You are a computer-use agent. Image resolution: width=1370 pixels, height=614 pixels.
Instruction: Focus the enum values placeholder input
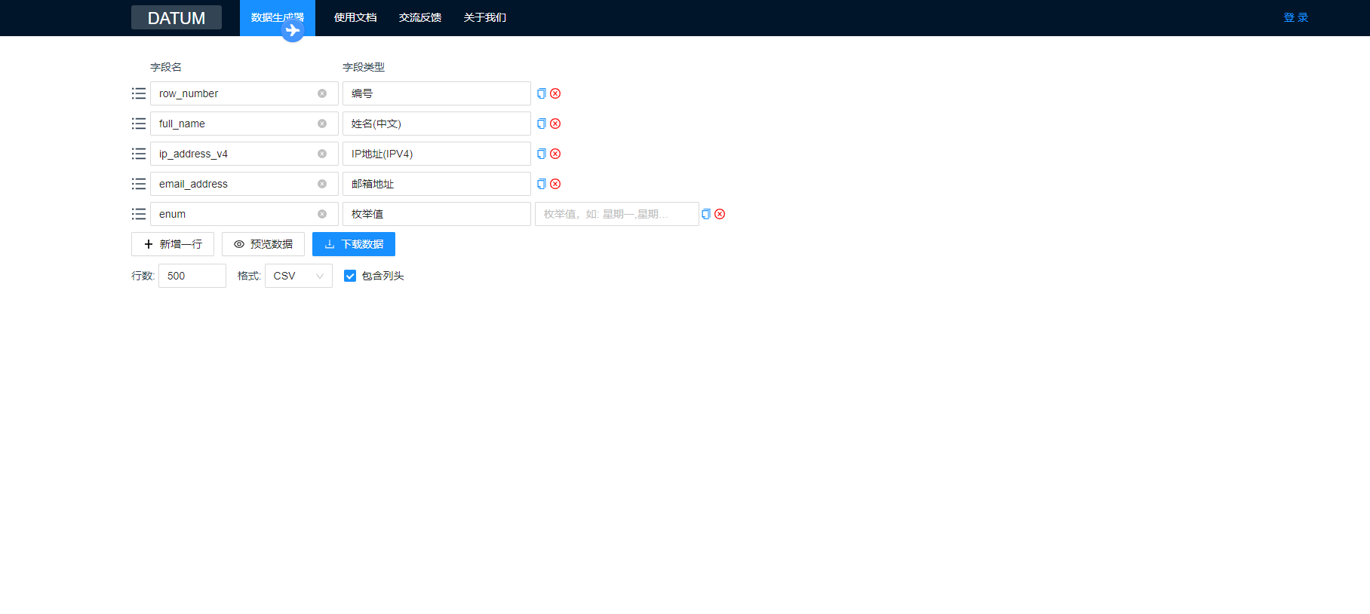click(x=617, y=214)
